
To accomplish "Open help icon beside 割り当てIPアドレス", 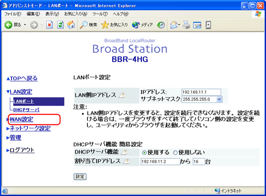I will (126, 161).
